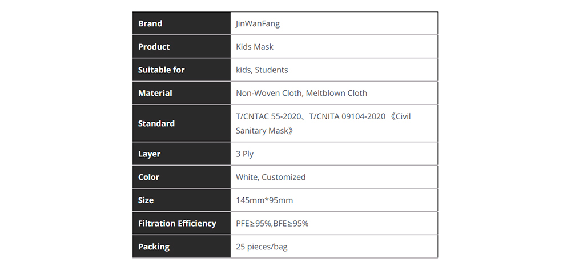571x262 pixels.
Task: Select the JinWanFang brand value
Action: (x=258, y=23)
